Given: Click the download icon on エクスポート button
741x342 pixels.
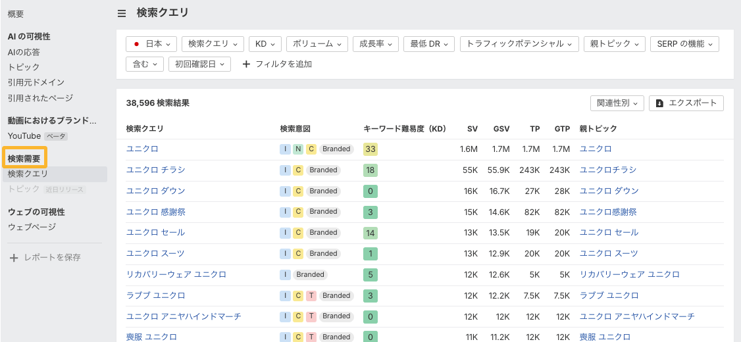Looking at the screenshot, I should click(659, 103).
